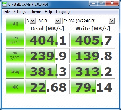Open the Theme menu
Image resolution: width=121 pixels, height=110 pixels.
point(35,12)
